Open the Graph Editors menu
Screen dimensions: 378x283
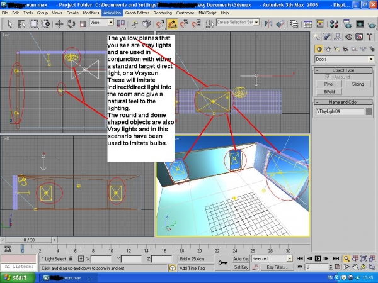(137, 13)
